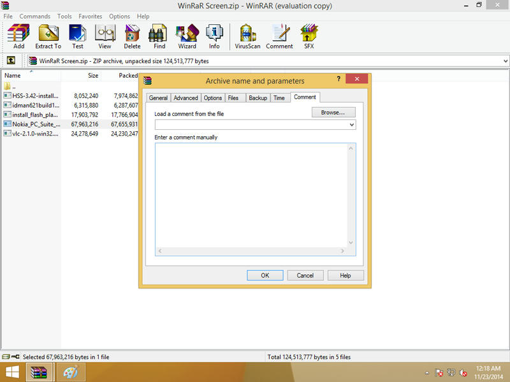
Task: Confirm the dialog with OK
Action: pyautogui.click(x=265, y=276)
